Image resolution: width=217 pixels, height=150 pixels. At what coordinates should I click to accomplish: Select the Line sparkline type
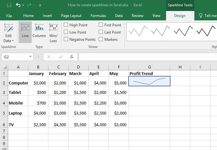click(25, 32)
